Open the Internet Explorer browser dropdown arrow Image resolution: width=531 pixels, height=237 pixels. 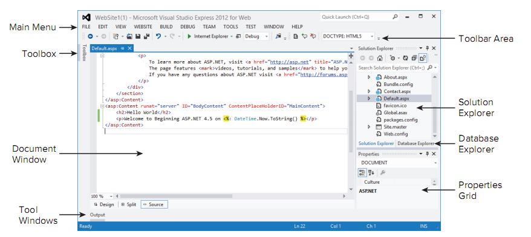[x=232, y=36]
